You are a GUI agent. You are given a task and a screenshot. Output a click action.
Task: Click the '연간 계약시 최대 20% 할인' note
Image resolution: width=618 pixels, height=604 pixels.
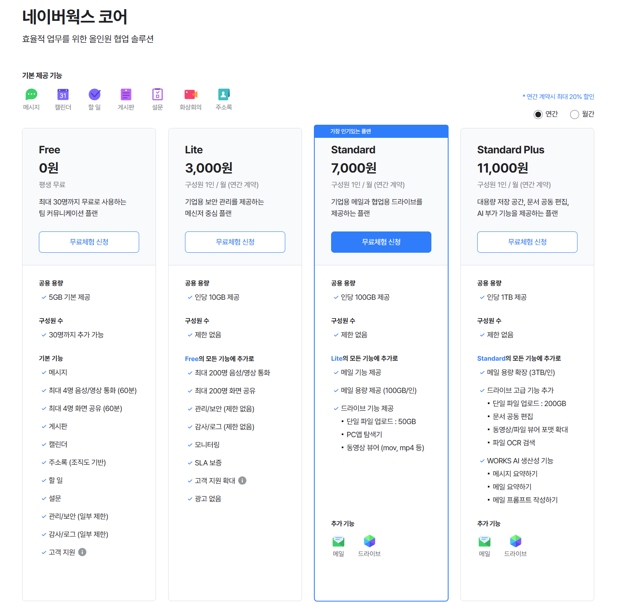tap(558, 97)
